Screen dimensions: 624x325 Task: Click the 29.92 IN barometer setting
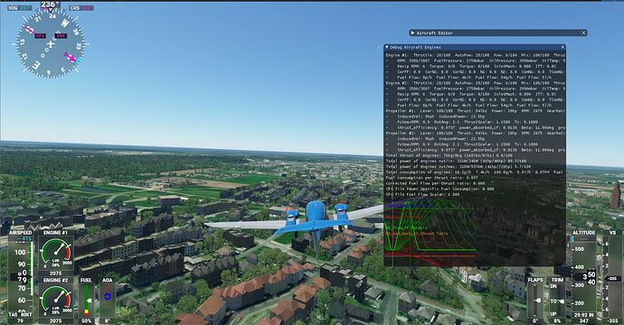coord(584,315)
